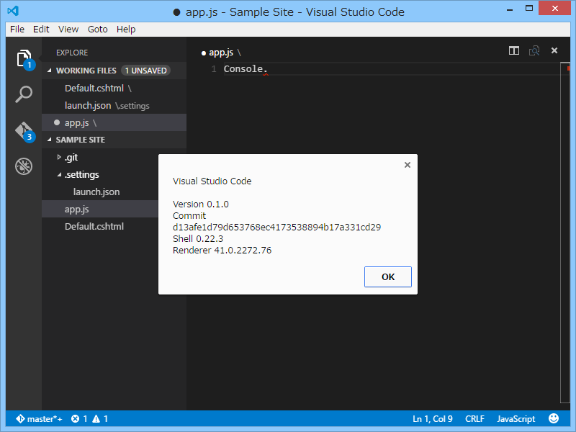
Task: Click the master*+ branch indicator
Action: click(x=38, y=418)
